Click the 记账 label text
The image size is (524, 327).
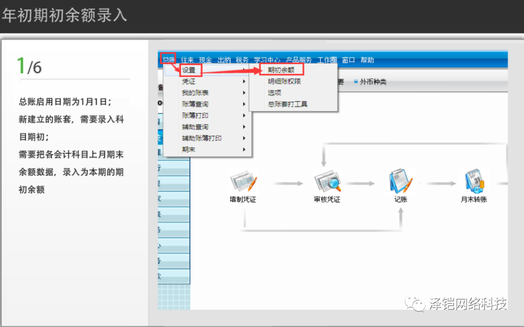pos(401,199)
